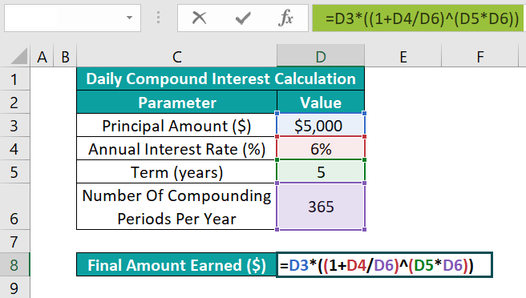Screen dimensions: 526x298
Task: Select column D header
Action: (x=321, y=56)
